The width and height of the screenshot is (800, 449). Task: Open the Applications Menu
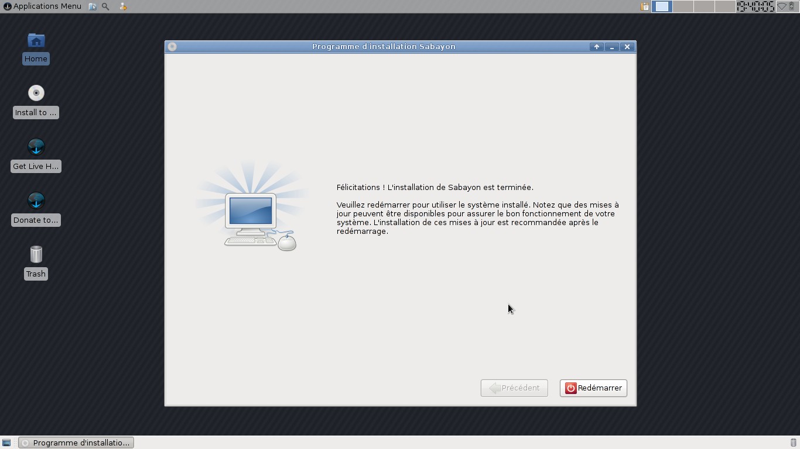(x=42, y=6)
